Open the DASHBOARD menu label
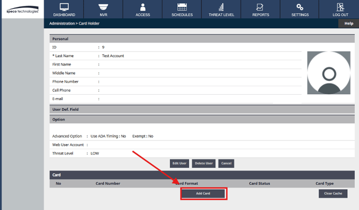Screen dimensions: 359x210 click(64, 14)
